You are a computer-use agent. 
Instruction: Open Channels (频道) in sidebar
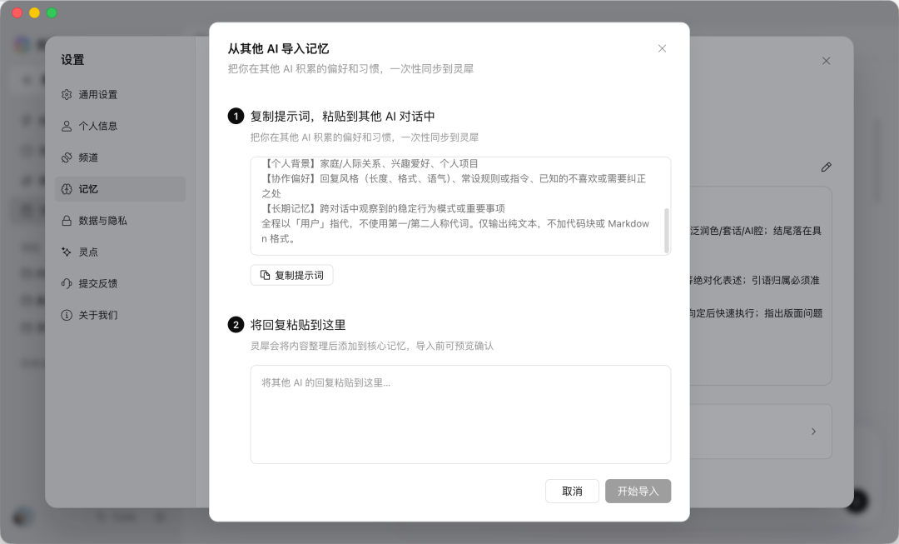click(x=120, y=157)
